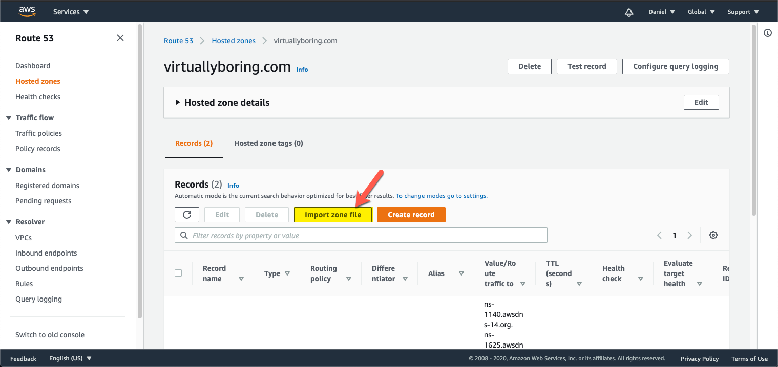This screenshot has height=367, width=778.
Task: Click the sidebar vertical scrollbar
Action: pyautogui.click(x=139, y=170)
